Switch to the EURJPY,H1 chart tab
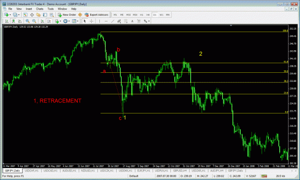 pyautogui.click(x=144, y=170)
